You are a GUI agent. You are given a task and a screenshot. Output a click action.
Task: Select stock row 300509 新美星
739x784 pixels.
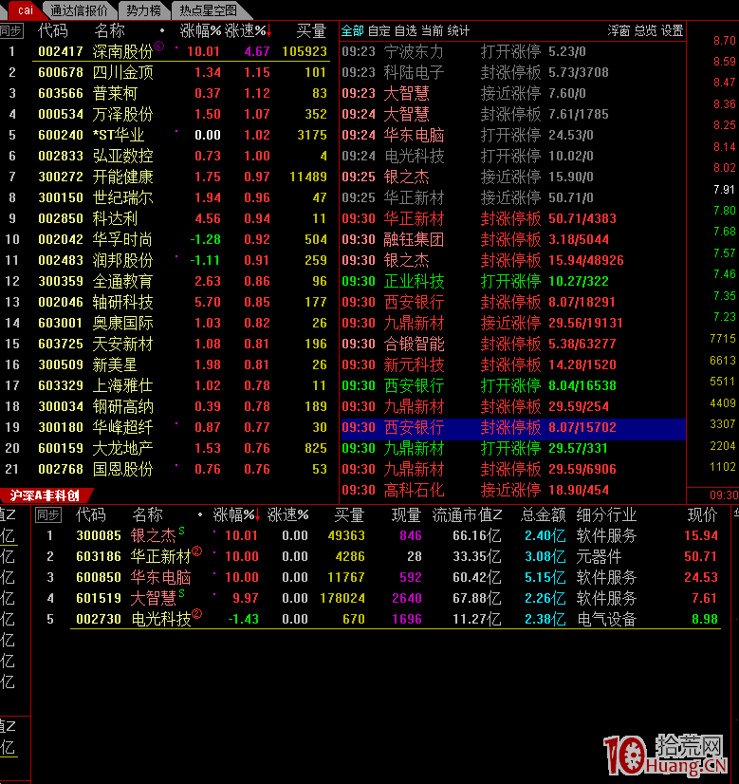(x=165, y=364)
